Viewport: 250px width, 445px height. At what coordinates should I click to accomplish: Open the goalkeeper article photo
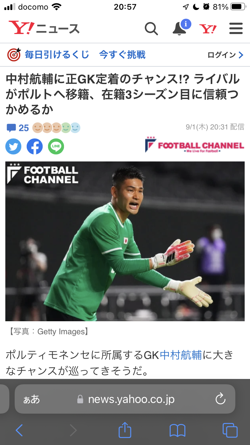(x=125, y=241)
